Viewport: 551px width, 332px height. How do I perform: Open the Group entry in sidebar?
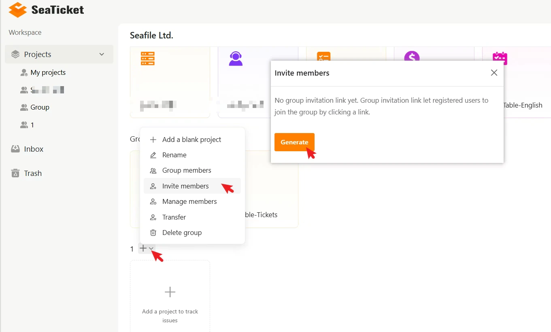(x=40, y=107)
